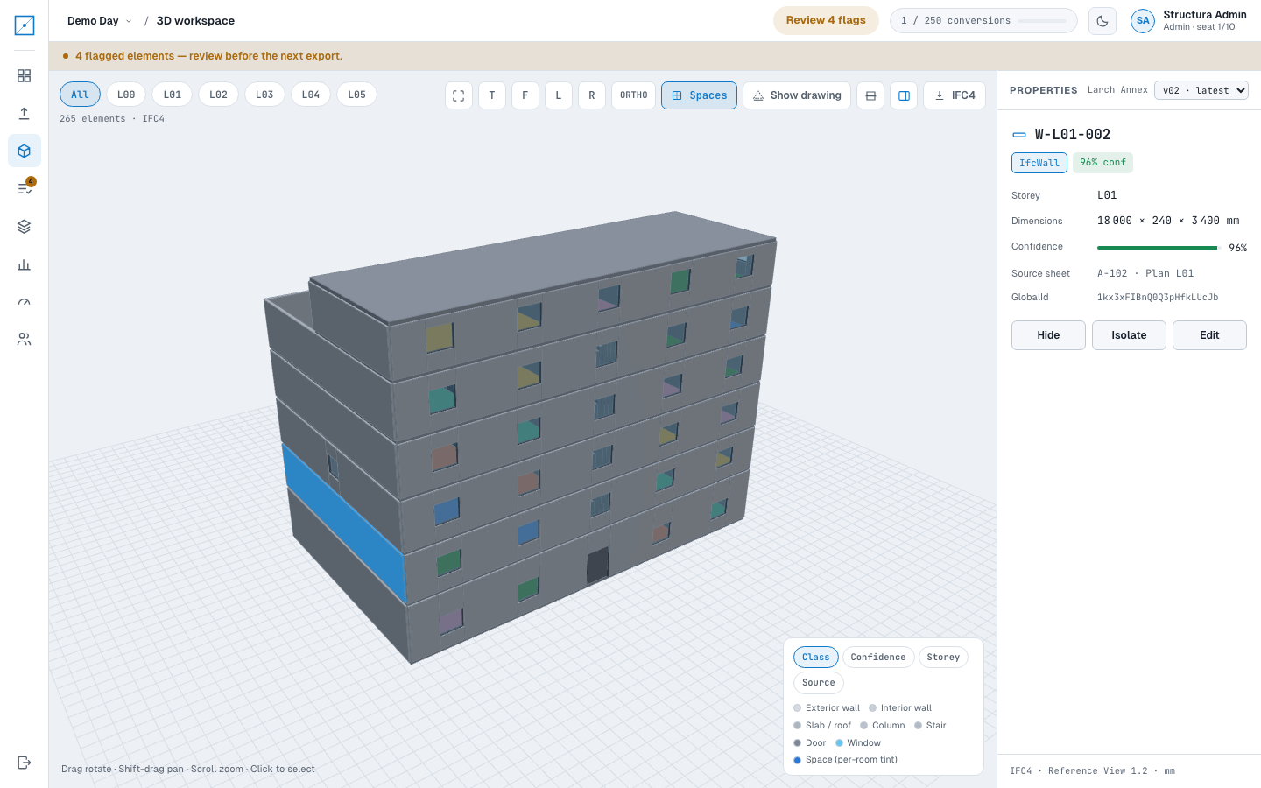Image resolution: width=1261 pixels, height=788 pixels.
Task: Click the wall element icon beside W-L01-002
Action: (1019, 135)
